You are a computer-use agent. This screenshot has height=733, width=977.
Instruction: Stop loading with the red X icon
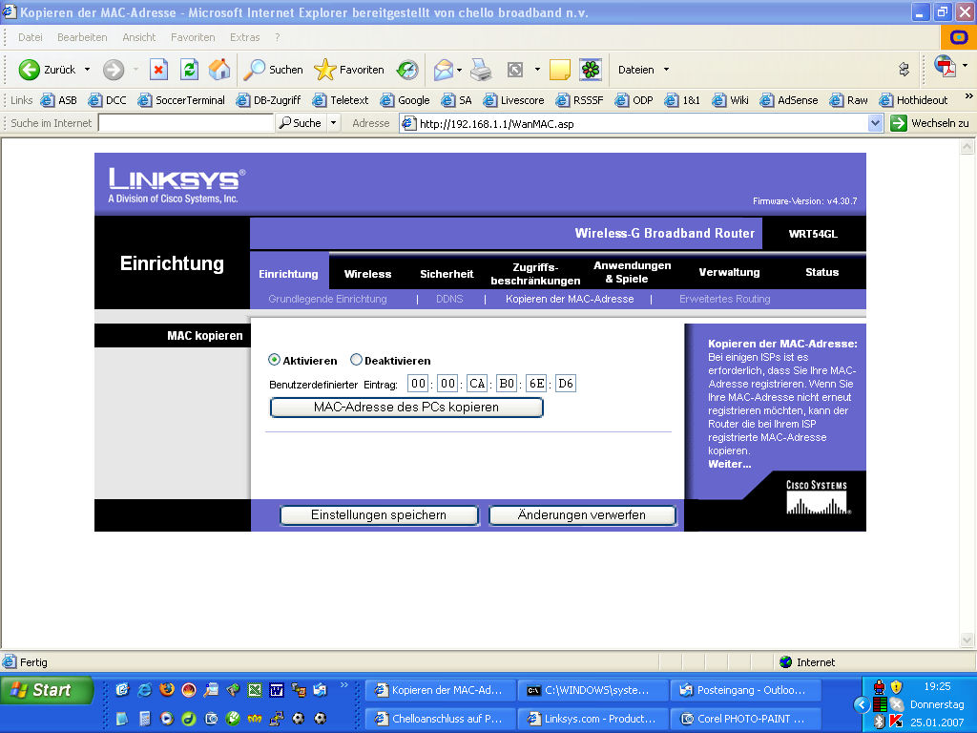click(x=159, y=70)
